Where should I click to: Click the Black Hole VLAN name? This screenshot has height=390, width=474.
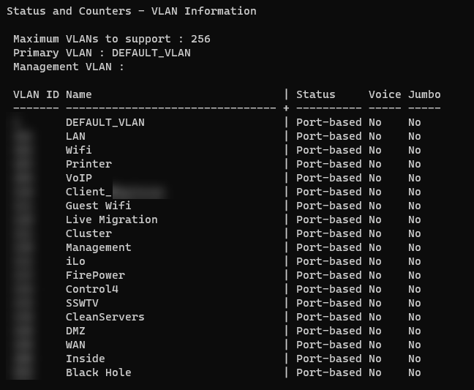(98, 372)
